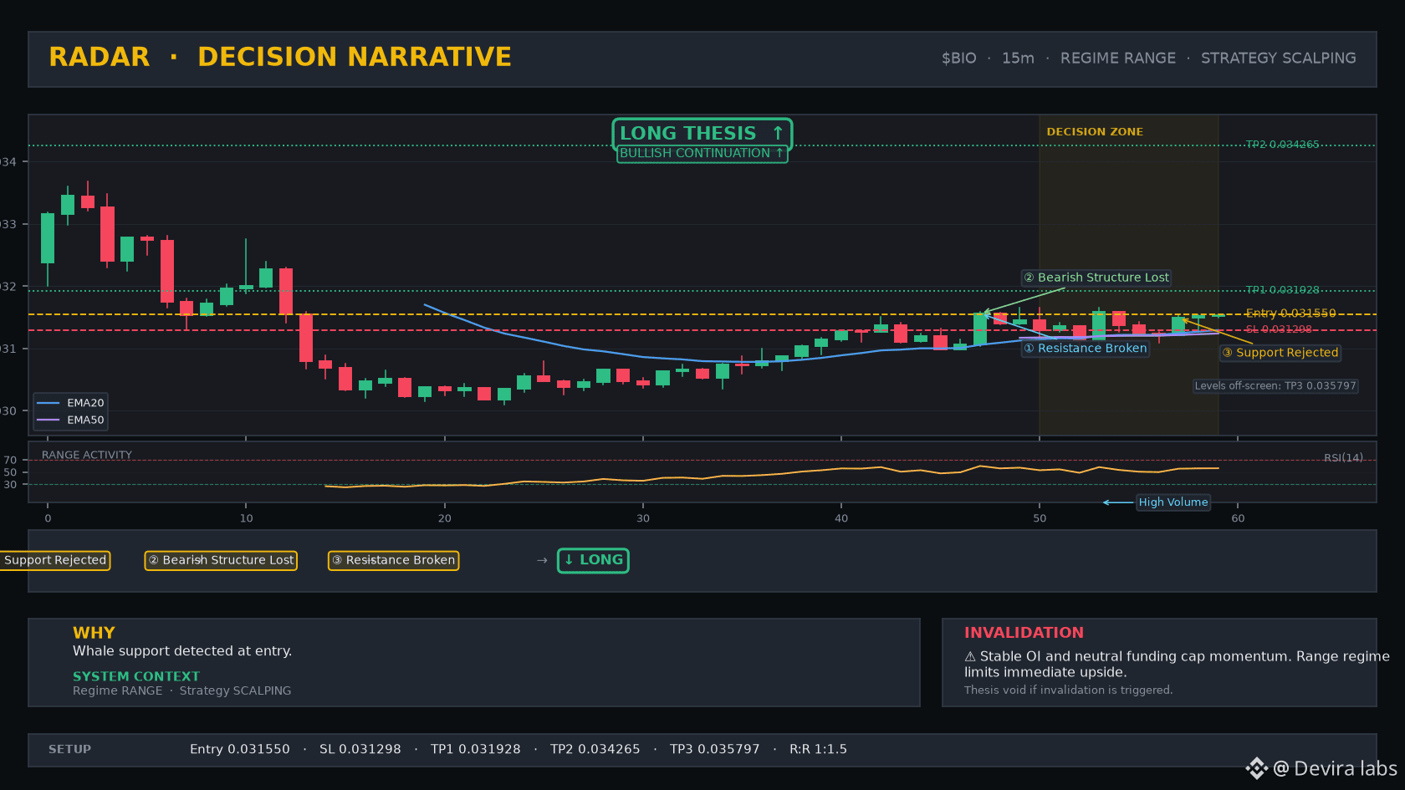1405x790 pixels.
Task: Select the BULLISH CONTINUATION label
Action: click(702, 153)
